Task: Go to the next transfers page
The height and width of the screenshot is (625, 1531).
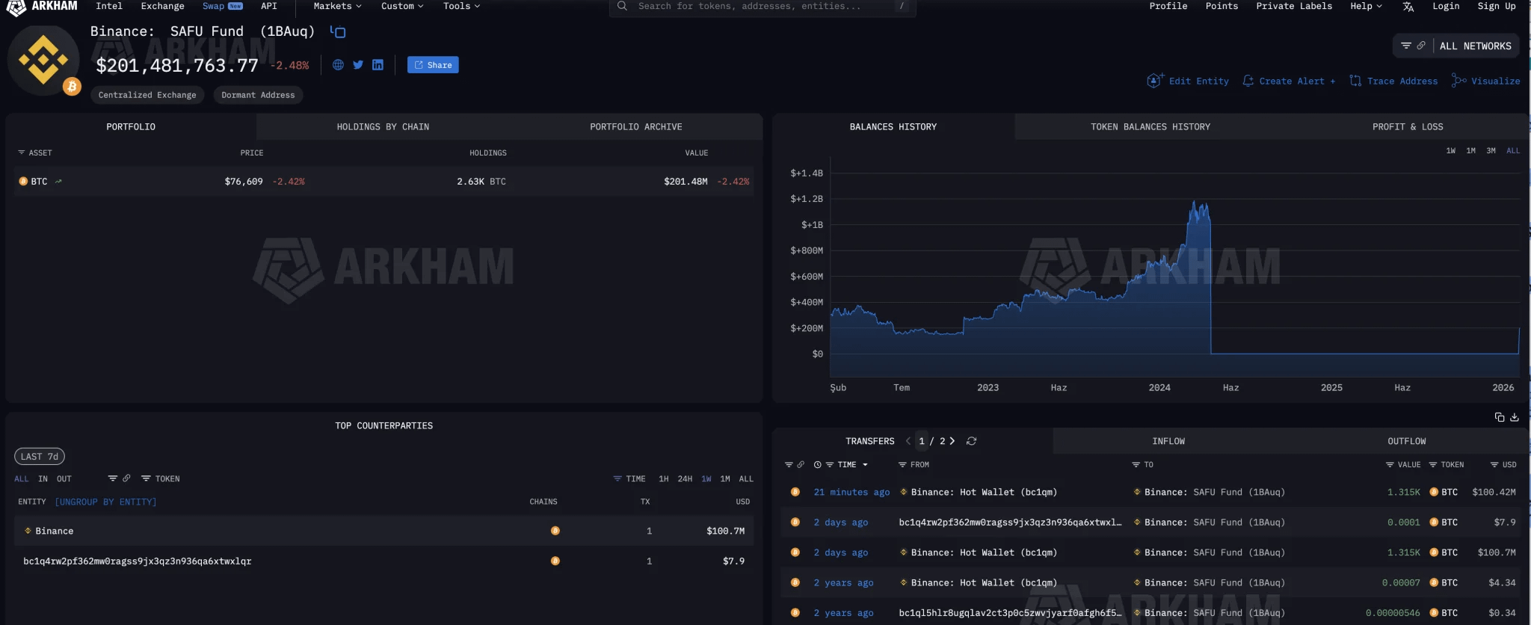Action: 952,441
